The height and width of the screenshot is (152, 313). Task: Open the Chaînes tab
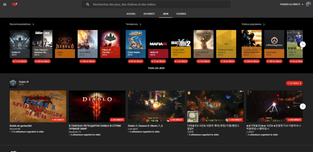click(x=181, y=14)
